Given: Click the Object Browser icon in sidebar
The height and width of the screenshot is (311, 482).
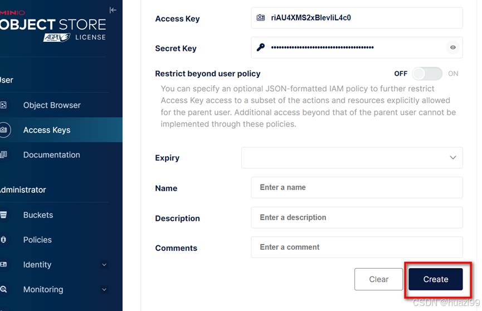Looking at the screenshot, I should pos(4,105).
